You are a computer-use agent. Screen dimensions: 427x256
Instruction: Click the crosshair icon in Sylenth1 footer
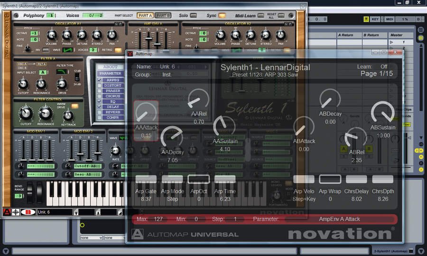(x=16, y=212)
